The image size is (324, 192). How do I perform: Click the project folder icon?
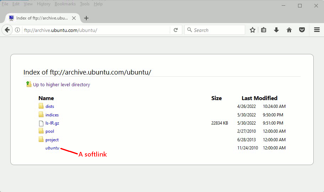41,139
